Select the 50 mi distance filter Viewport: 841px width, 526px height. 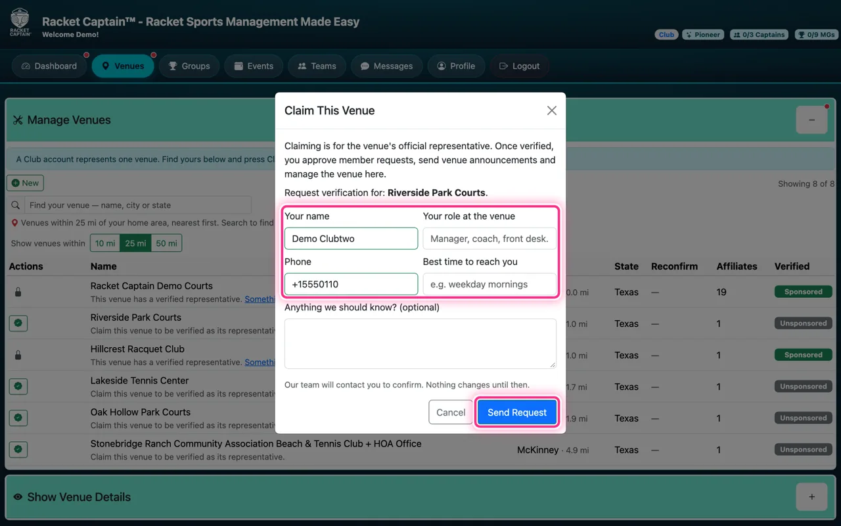(166, 243)
